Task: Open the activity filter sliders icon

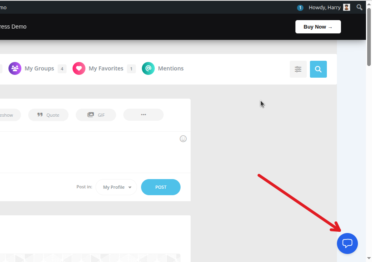Action: pyautogui.click(x=298, y=69)
